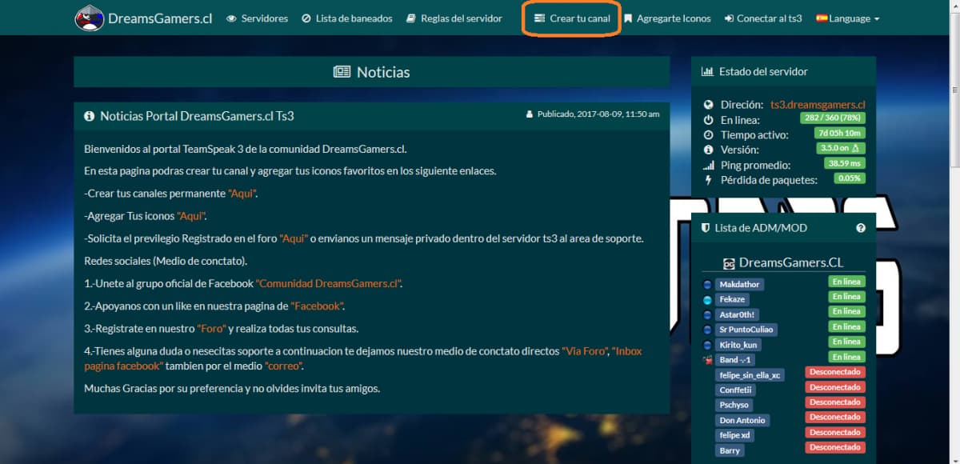Select user Conffetii
Screen dimensions: 960x464
(735, 390)
